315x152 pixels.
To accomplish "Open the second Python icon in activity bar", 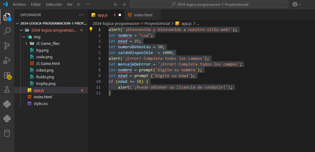I will [7, 119].
